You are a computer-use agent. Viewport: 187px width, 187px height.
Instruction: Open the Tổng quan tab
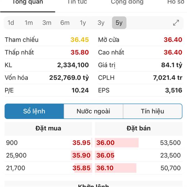point(28,2)
